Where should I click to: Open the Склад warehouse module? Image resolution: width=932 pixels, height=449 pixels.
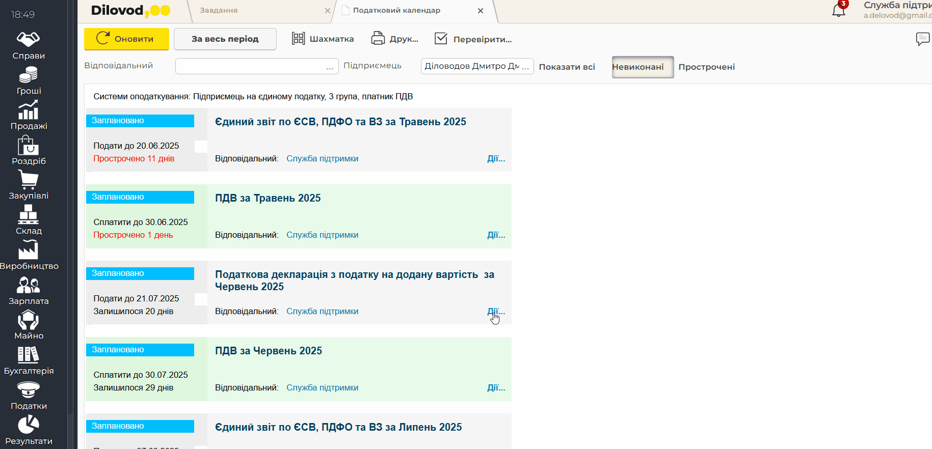click(29, 220)
